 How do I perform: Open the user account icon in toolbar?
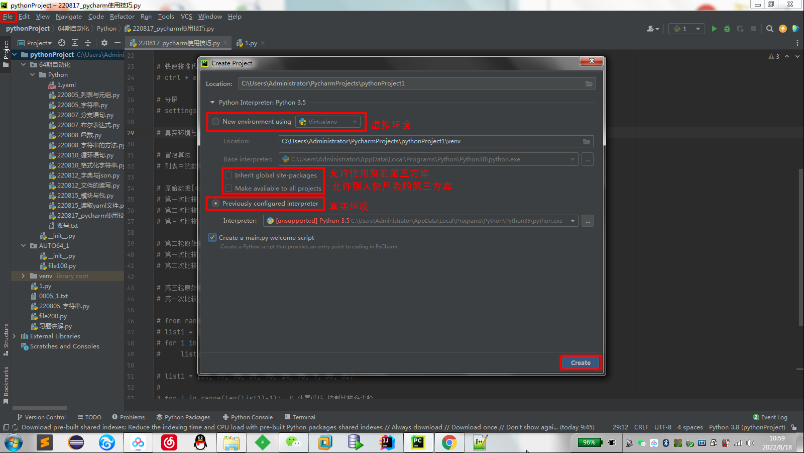pyautogui.click(x=652, y=29)
